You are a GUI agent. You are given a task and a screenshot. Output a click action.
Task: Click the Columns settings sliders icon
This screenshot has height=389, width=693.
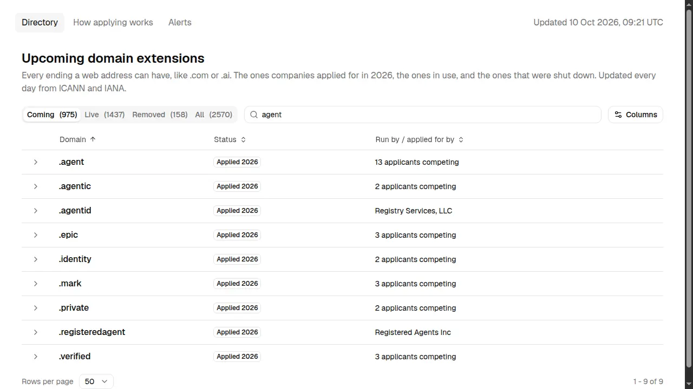tap(618, 115)
